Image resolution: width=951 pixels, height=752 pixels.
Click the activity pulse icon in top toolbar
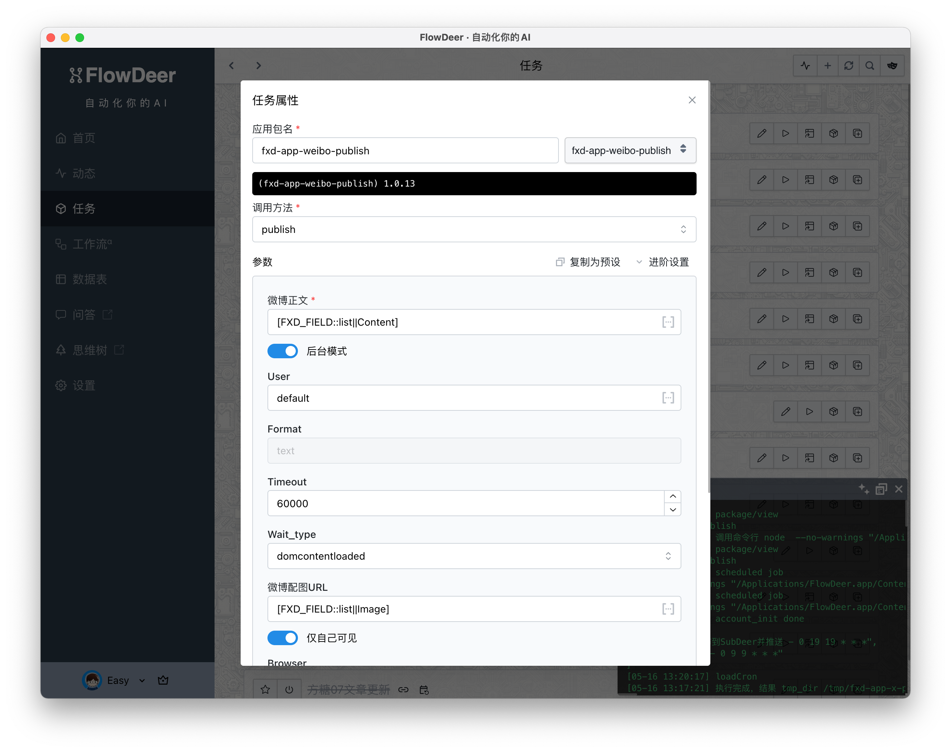pos(805,66)
